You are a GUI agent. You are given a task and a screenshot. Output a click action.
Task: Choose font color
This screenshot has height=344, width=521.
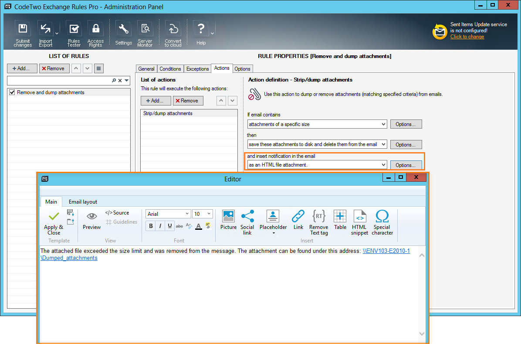tap(198, 226)
